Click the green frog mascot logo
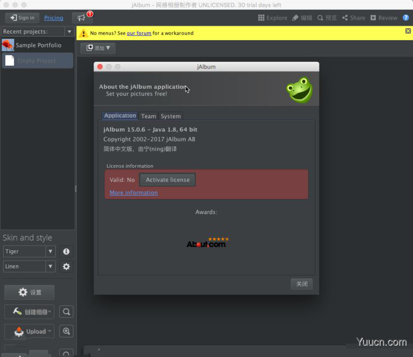The image size is (413, 357). pyautogui.click(x=299, y=90)
